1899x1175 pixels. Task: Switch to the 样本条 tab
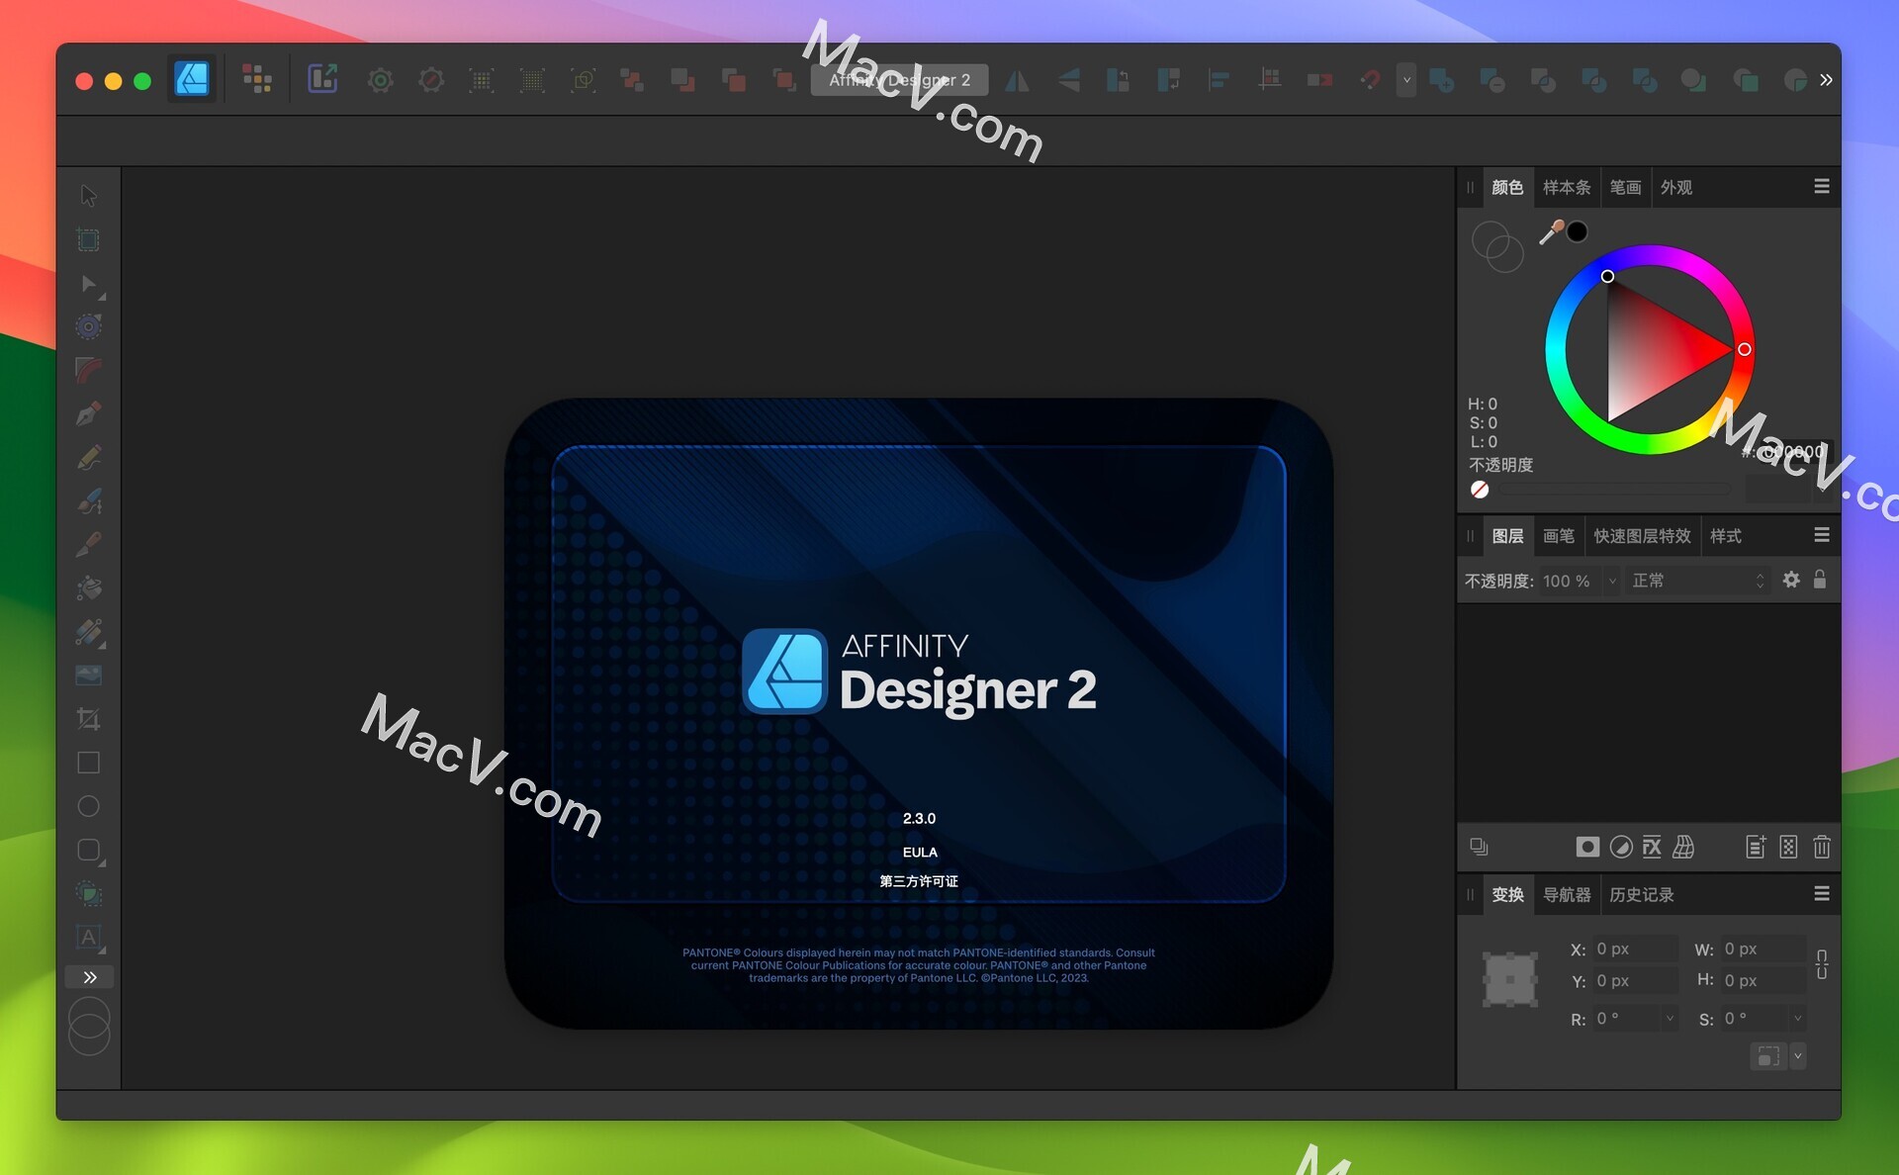(1567, 188)
